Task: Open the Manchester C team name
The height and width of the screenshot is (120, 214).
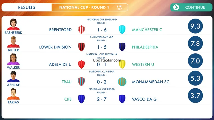Action: tap(147, 30)
